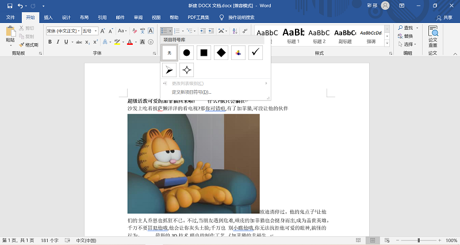Viewport: 460px width, 245px height.
Task: Toggle Bold formatting
Action: pos(50,42)
